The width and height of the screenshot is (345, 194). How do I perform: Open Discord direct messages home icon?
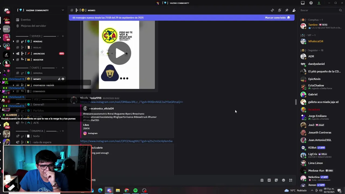6,10
